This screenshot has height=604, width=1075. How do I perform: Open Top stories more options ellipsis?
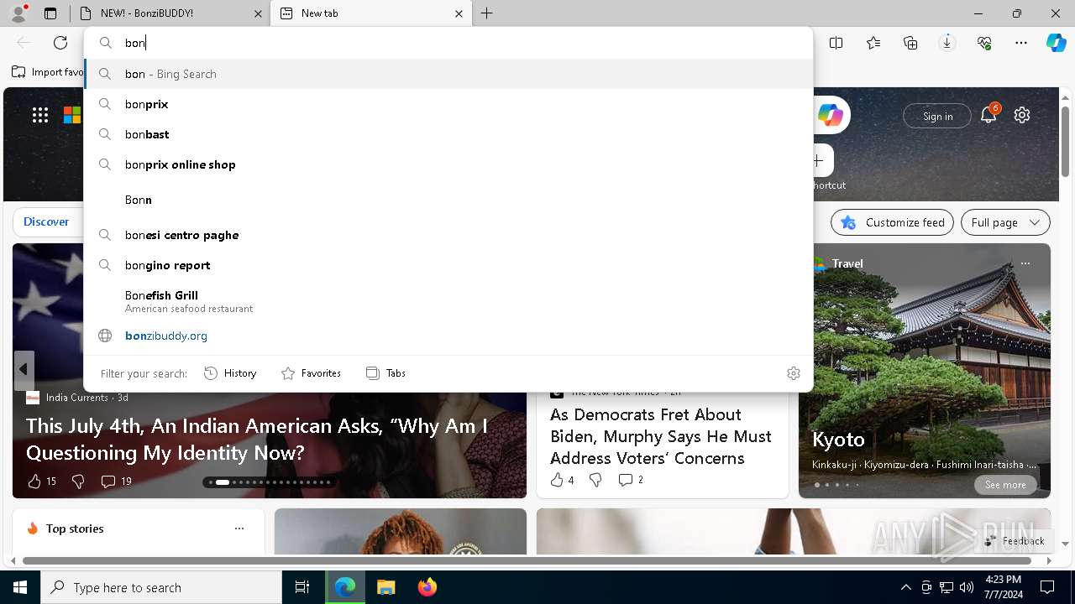(x=239, y=528)
